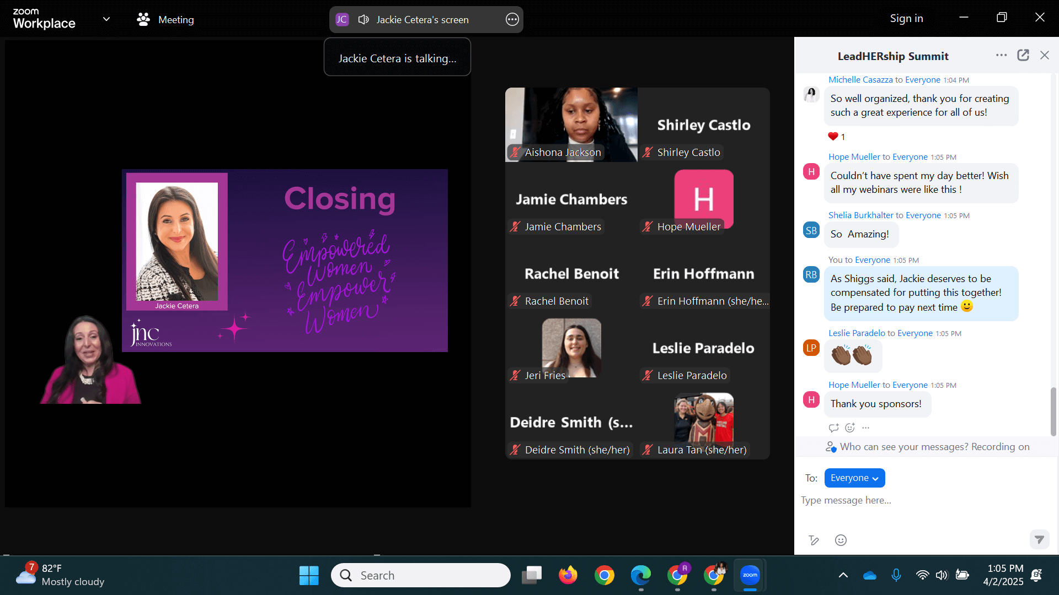Image resolution: width=1059 pixels, height=595 pixels.
Task: Click the chat panel scrollbar
Action: pos(1053,411)
